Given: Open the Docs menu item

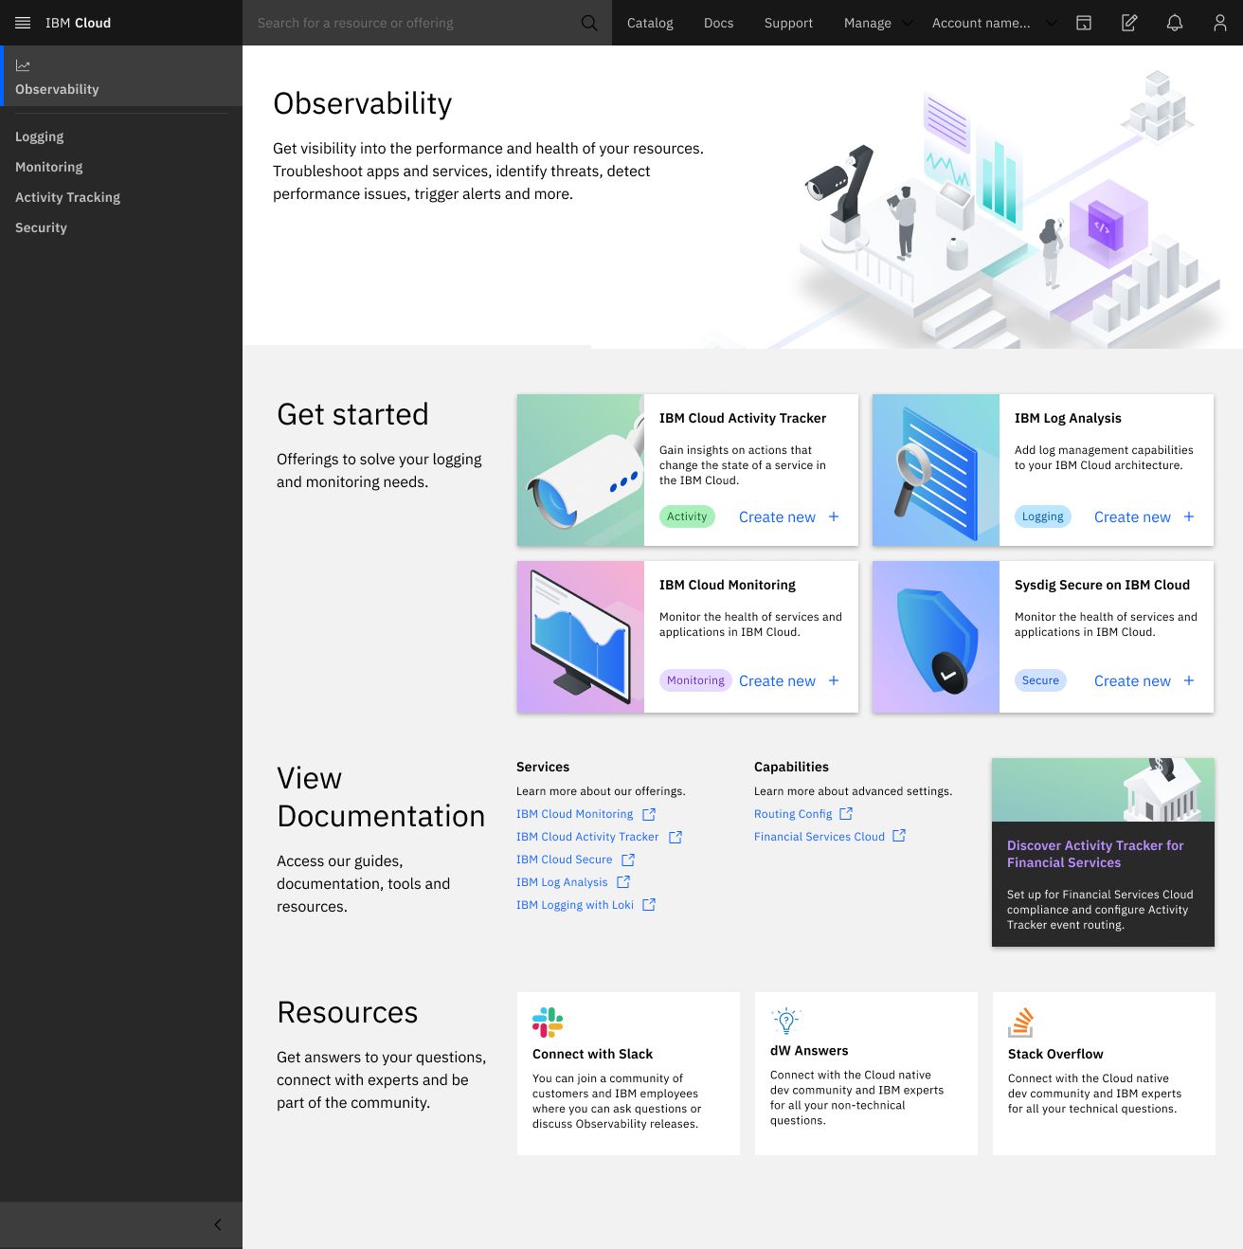Looking at the screenshot, I should (718, 23).
